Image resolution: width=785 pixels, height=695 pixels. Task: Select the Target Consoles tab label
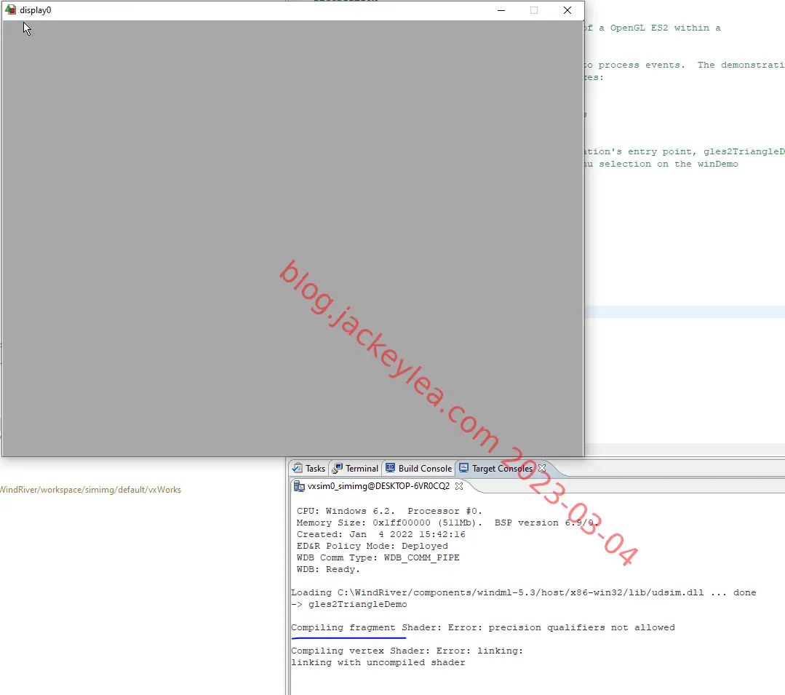[x=502, y=469]
